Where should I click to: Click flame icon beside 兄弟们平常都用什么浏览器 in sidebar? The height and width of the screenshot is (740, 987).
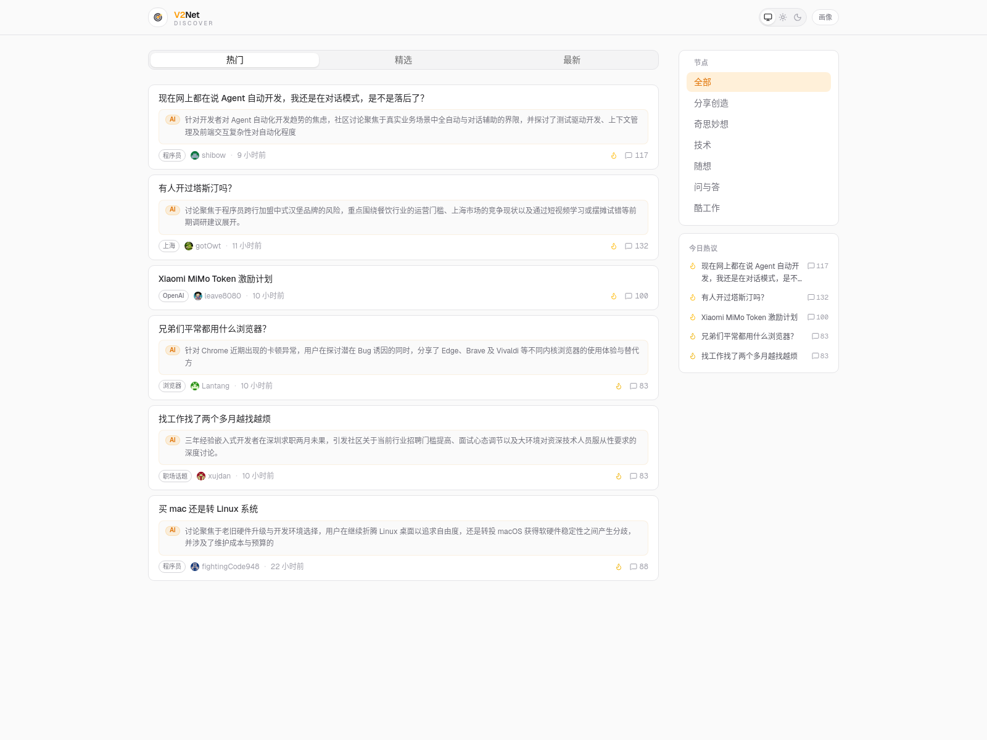click(693, 337)
